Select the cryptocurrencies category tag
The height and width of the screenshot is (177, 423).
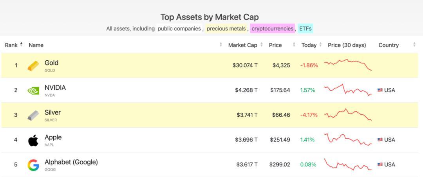(272, 29)
